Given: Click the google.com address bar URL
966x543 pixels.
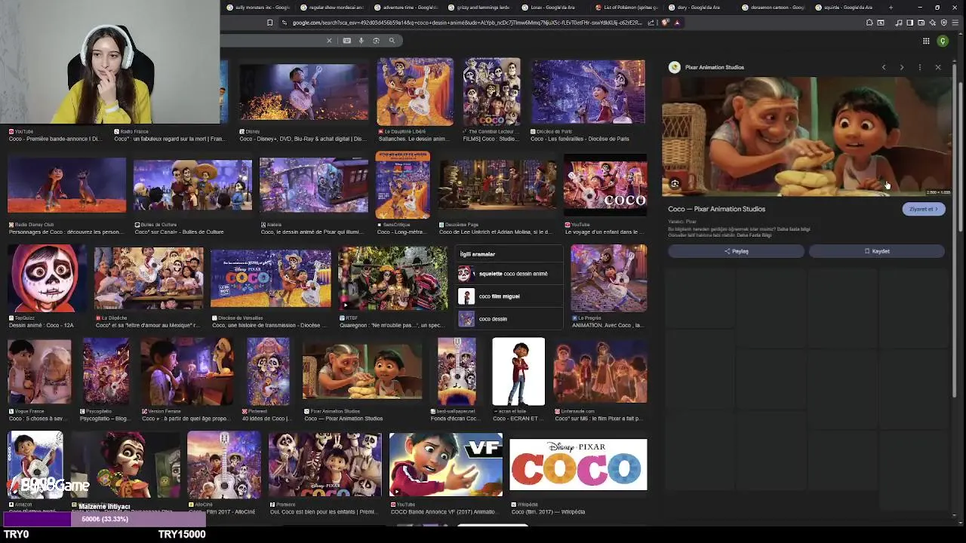Looking at the screenshot, I should (x=466, y=23).
